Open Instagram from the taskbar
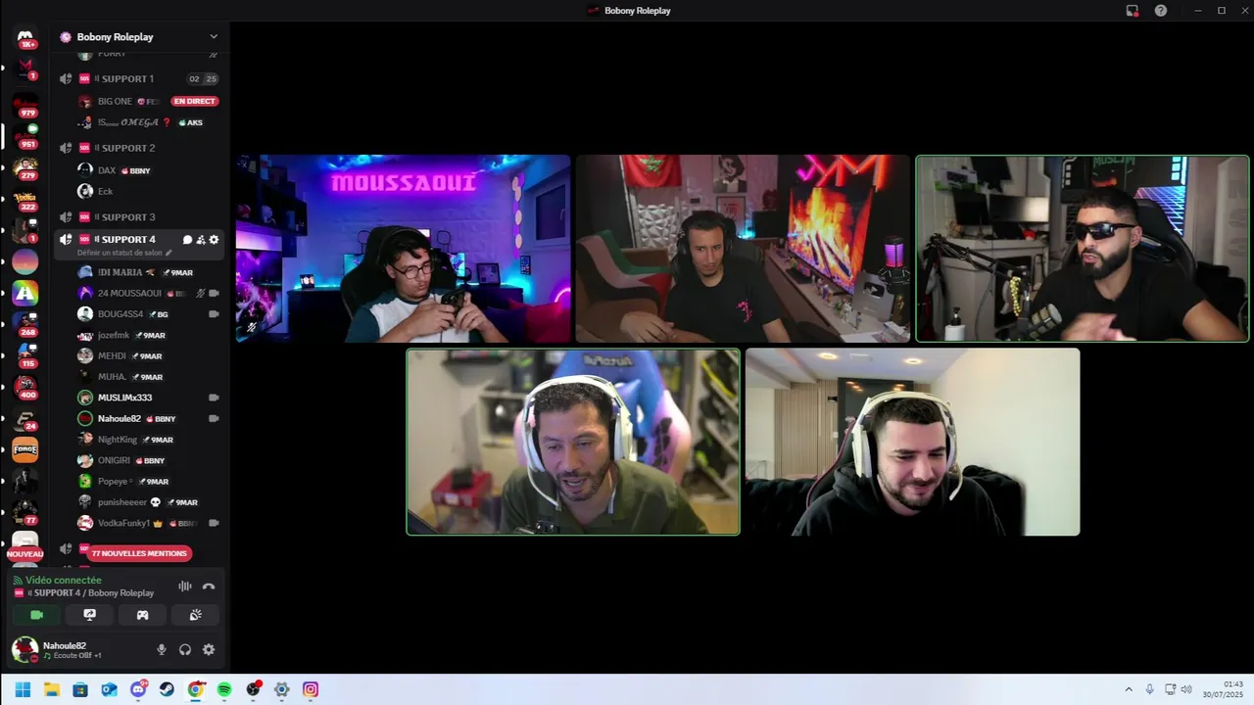This screenshot has width=1254, height=705. 311,689
